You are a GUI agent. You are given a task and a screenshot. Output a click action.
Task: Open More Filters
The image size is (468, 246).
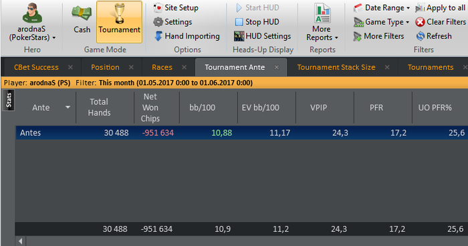(379, 36)
